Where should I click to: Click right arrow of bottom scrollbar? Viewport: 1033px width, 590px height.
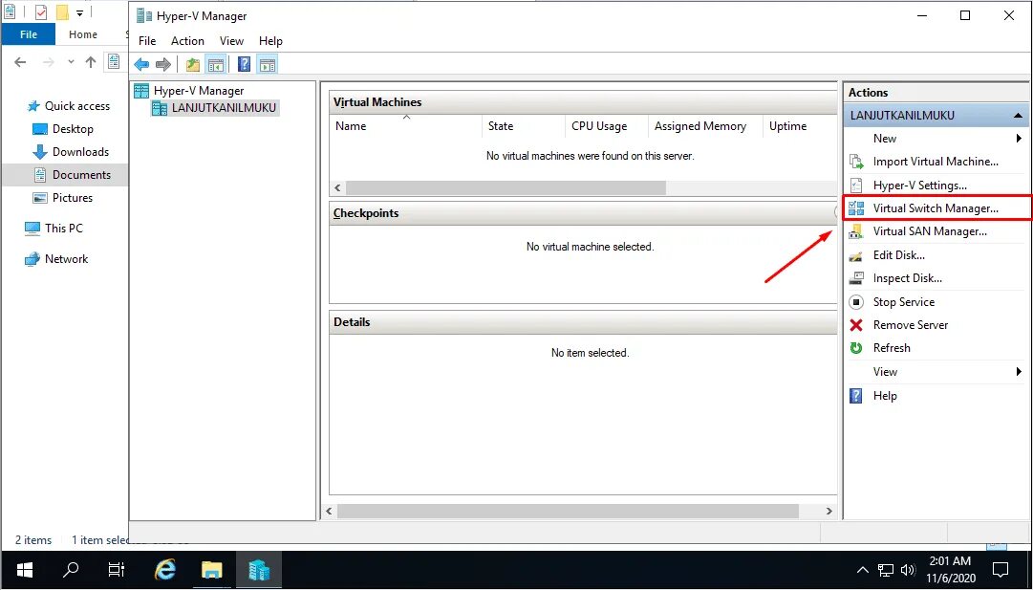pos(829,511)
